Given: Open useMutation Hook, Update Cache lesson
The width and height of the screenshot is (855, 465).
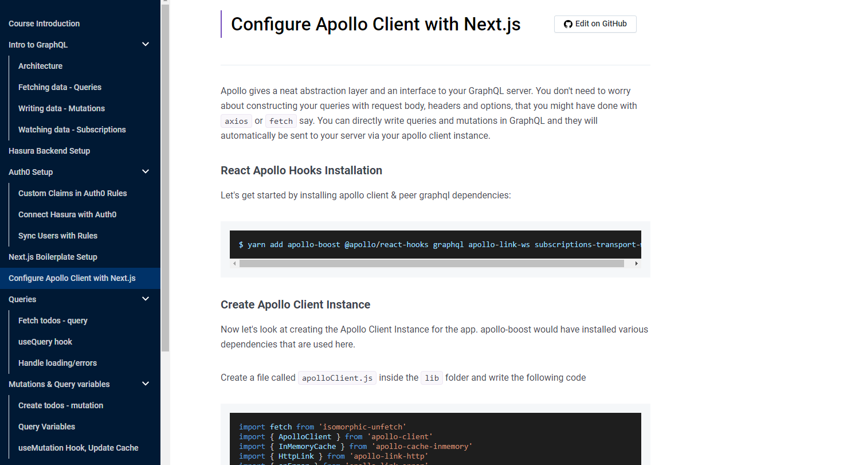Looking at the screenshot, I should 78,448.
